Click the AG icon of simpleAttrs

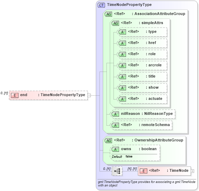pyautogui.click(x=115, y=23)
